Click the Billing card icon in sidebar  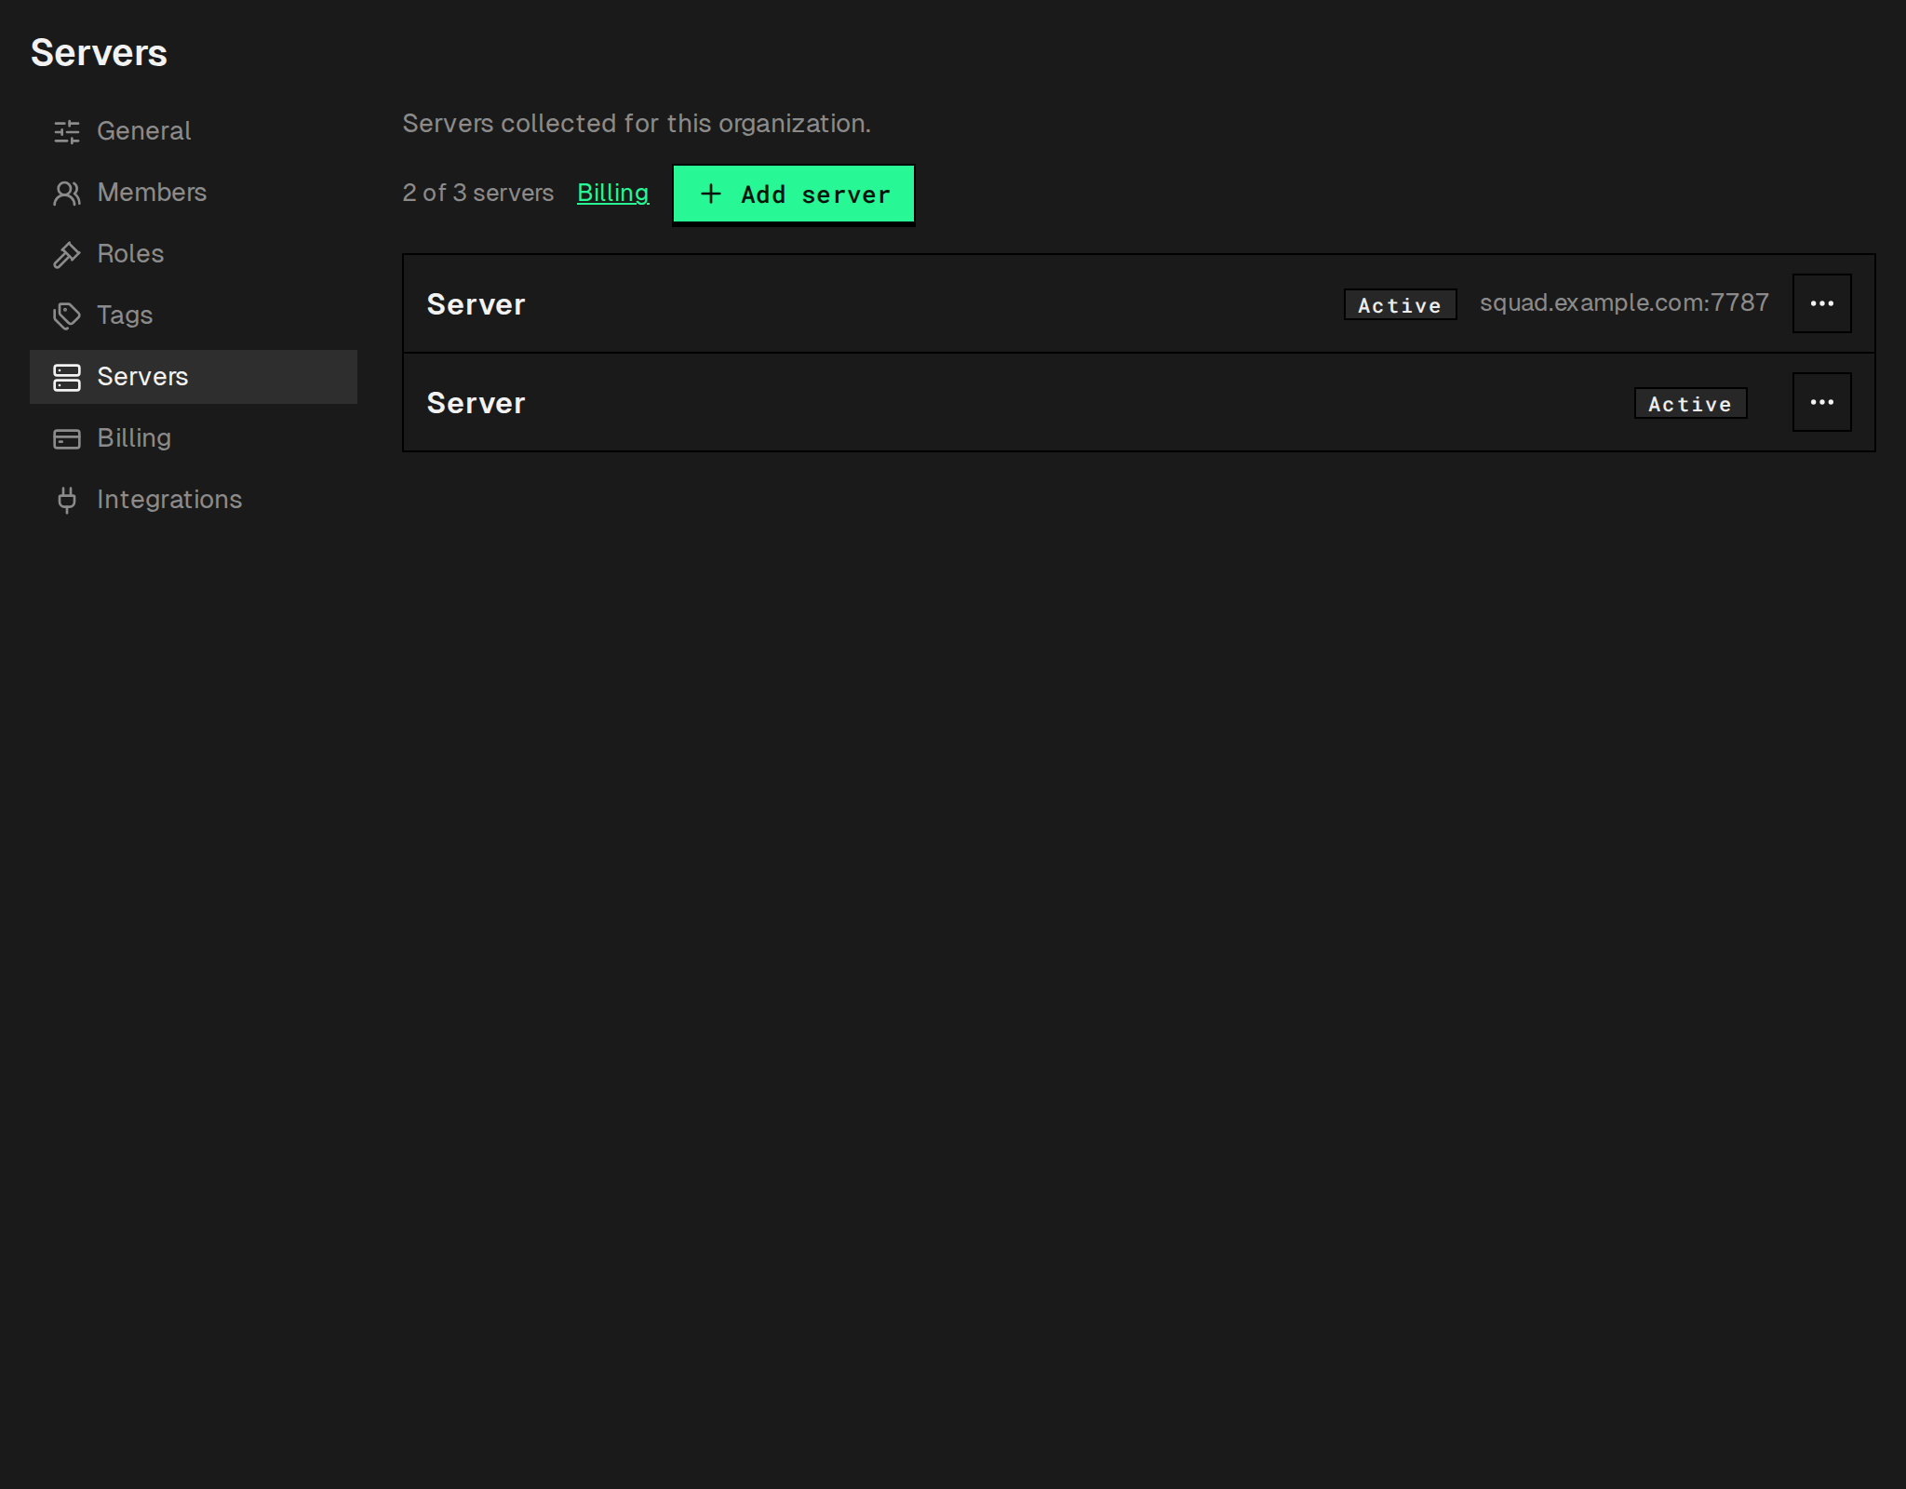tap(67, 438)
